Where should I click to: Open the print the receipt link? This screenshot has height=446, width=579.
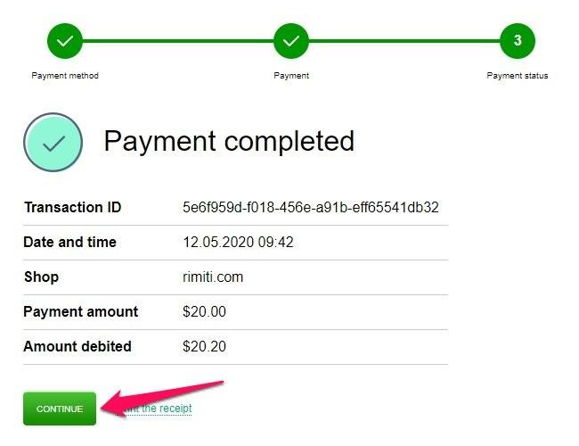[x=155, y=409]
